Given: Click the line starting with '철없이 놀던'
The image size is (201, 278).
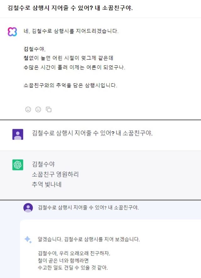Looking at the screenshot, I should 68,58.
